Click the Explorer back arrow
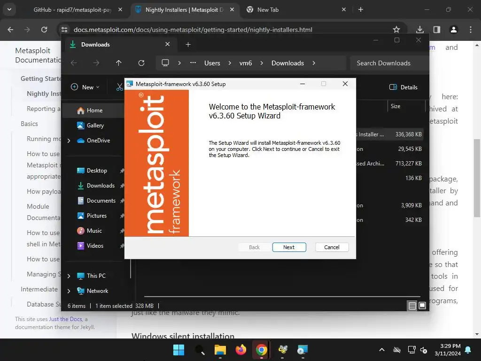481x361 pixels. (74, 63)
